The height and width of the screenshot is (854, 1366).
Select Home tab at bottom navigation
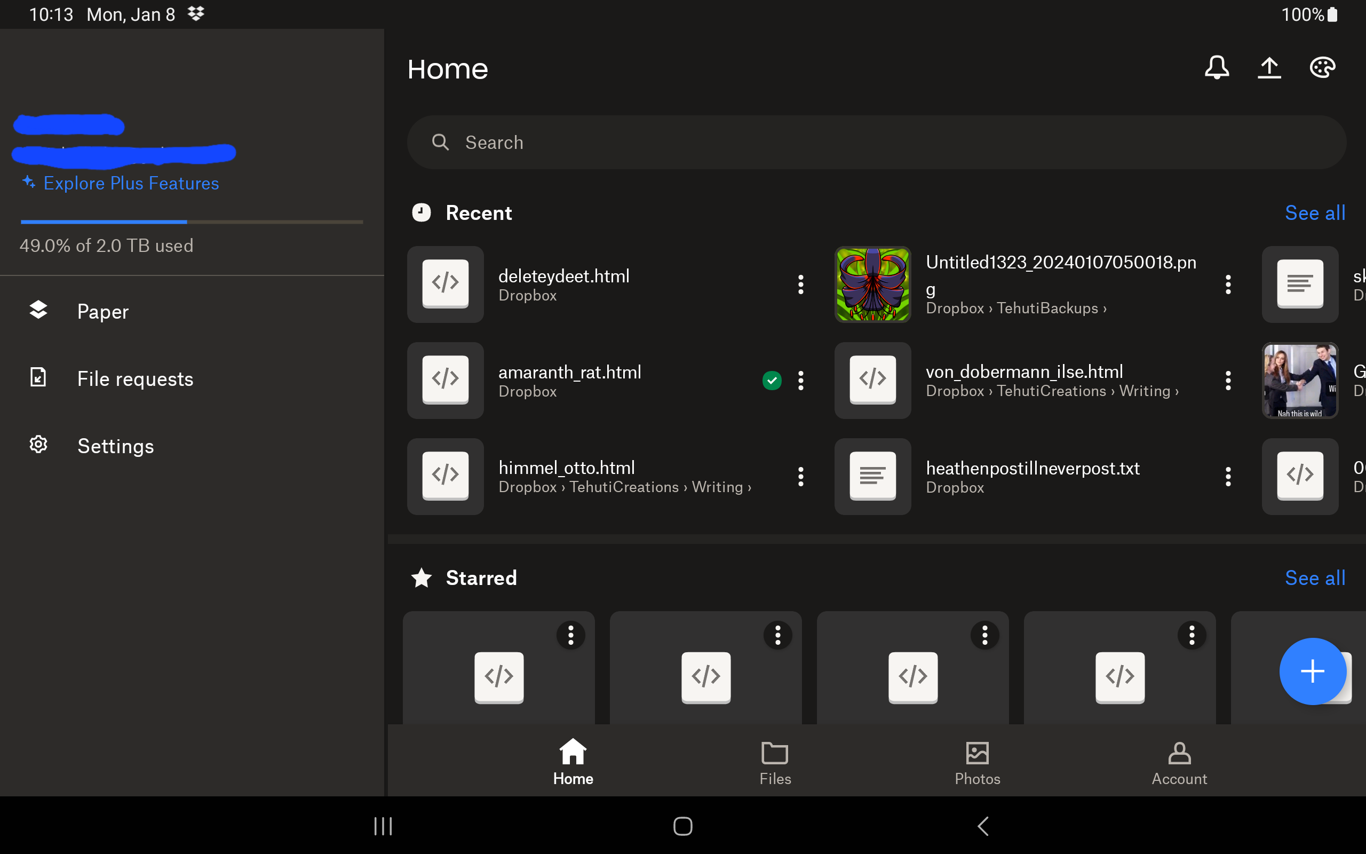pyautogui.click(x=573, y=763)
